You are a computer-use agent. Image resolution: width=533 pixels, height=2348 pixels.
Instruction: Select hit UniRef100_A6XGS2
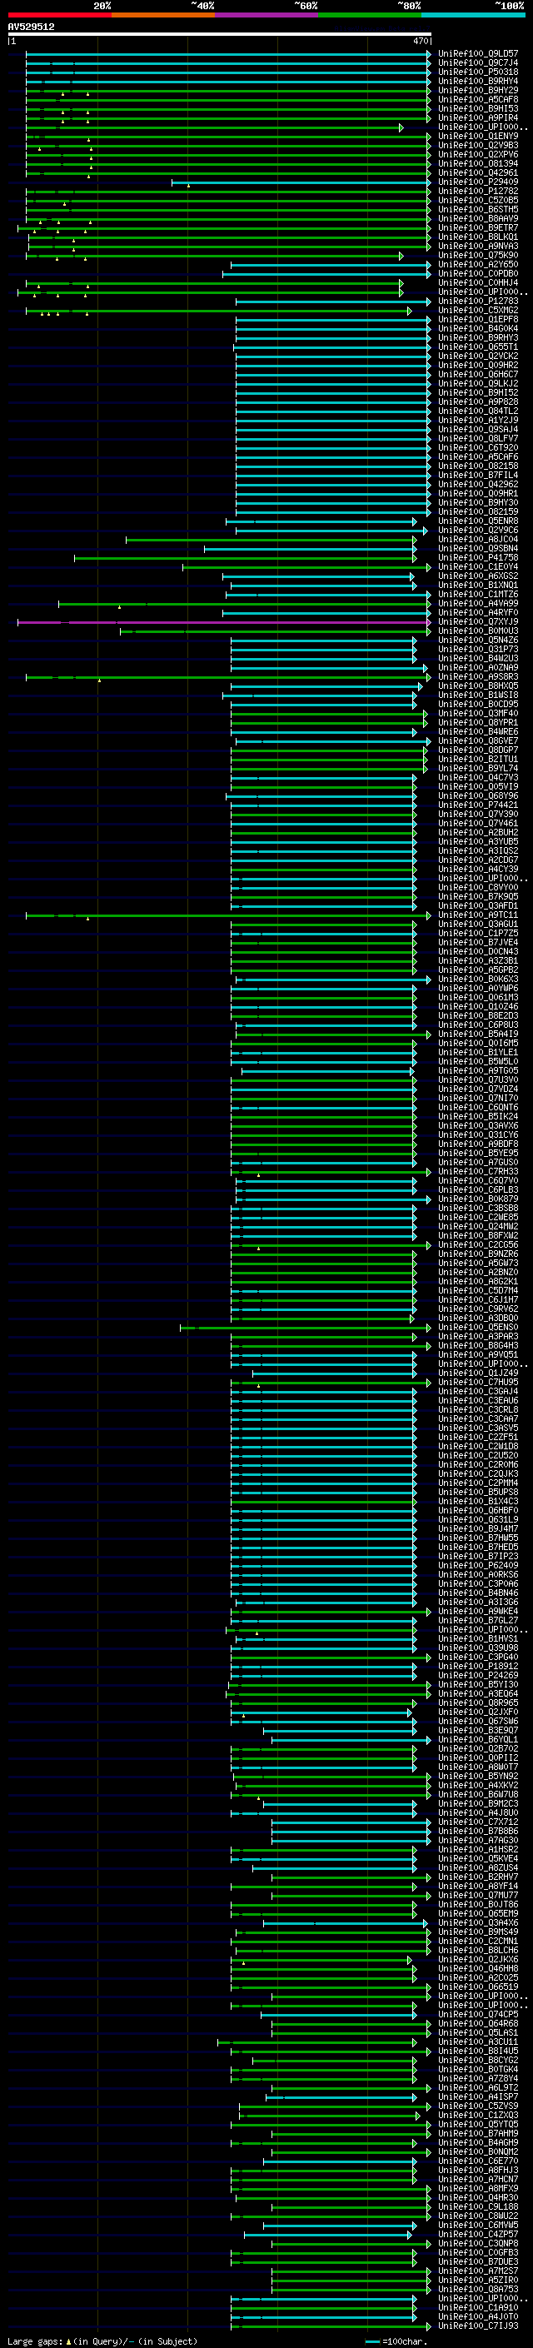click(x=478, y=576)
